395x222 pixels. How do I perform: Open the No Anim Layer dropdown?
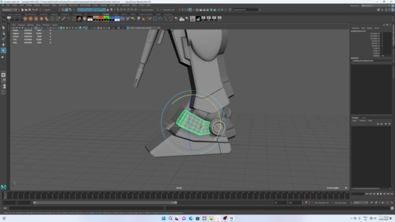pyautogui.click(x=341, y=203)
